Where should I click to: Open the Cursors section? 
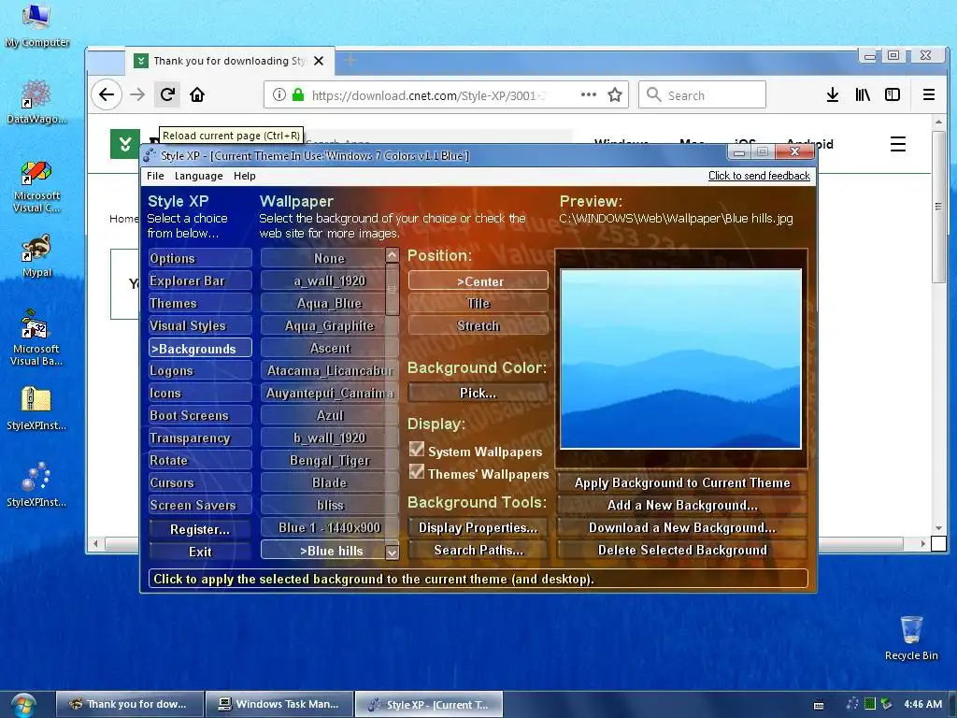(x=200, y=483)
